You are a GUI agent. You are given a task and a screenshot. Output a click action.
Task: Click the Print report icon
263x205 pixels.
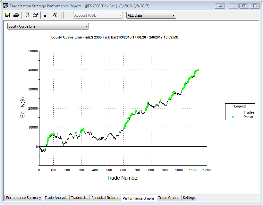coord(16,15)
